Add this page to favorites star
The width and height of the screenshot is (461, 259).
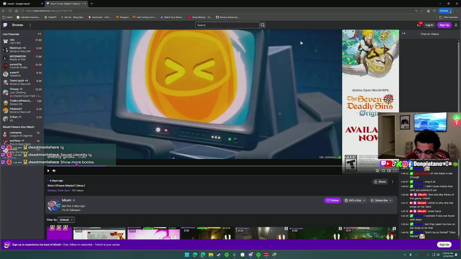click(422, 11)
